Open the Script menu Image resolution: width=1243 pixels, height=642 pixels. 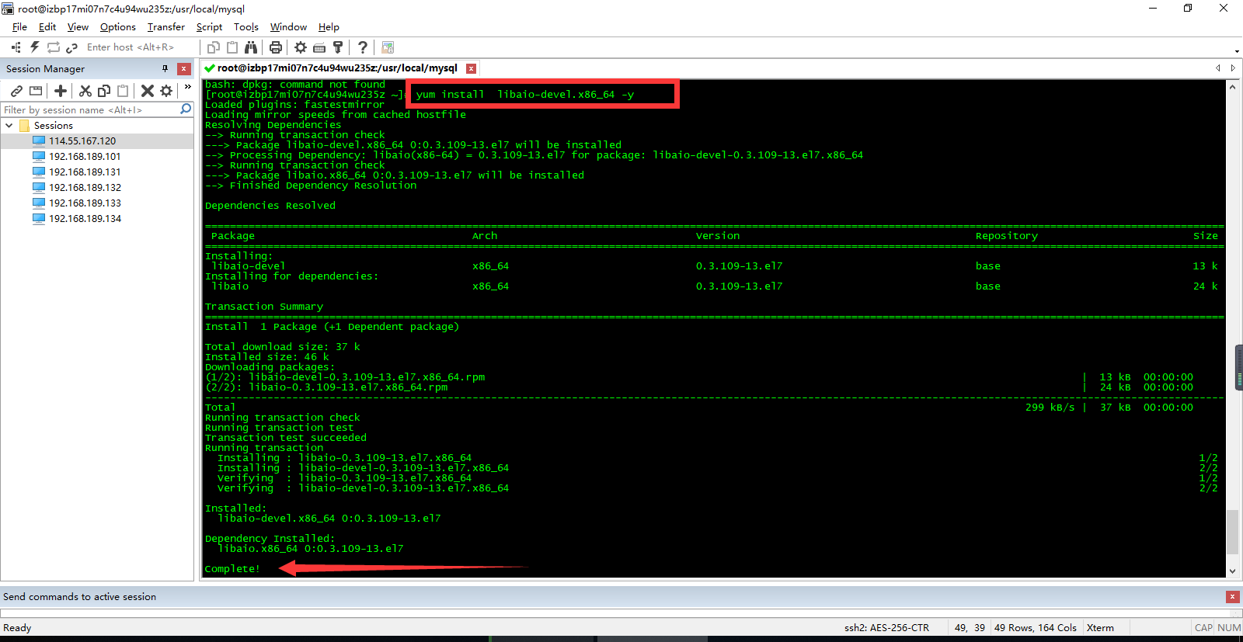click(x=210, y=26)
